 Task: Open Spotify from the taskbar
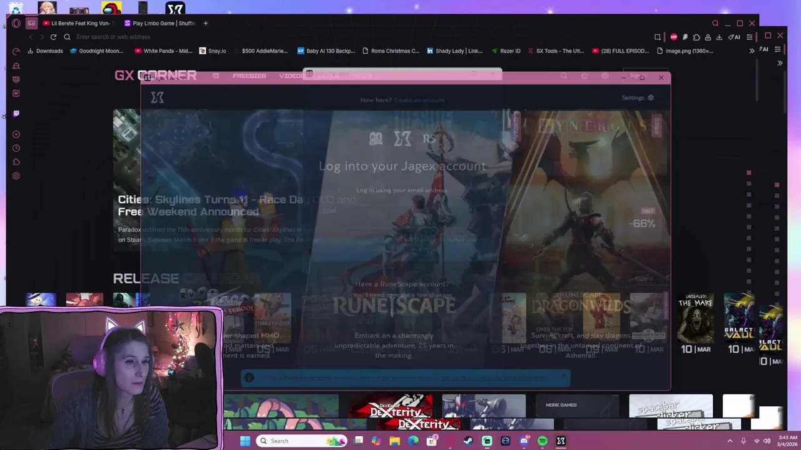543,441
